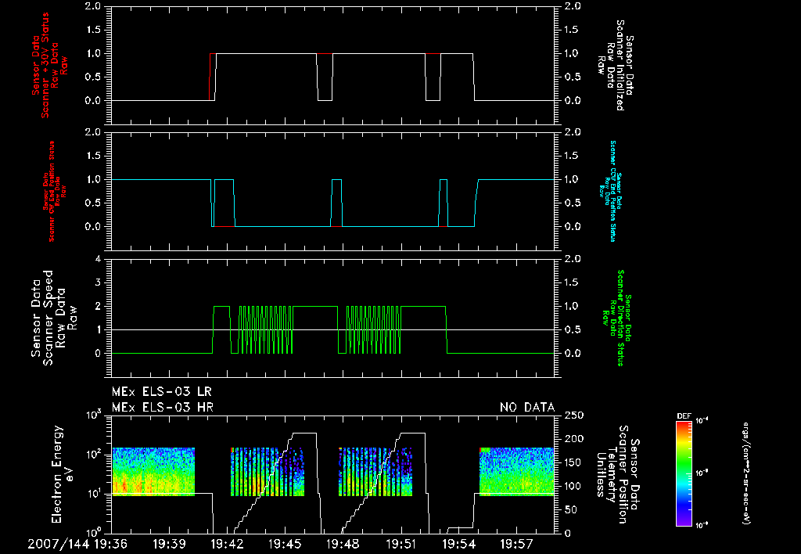Click the 19:42 time axis label

tap(227, 544)
